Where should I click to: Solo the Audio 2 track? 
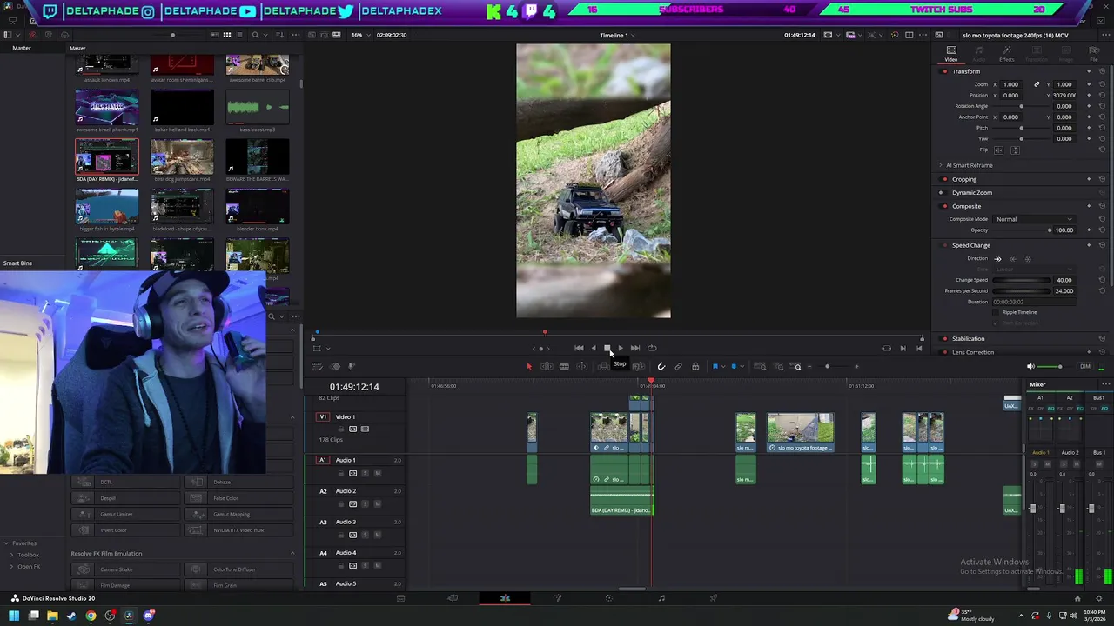coord(365,504)
